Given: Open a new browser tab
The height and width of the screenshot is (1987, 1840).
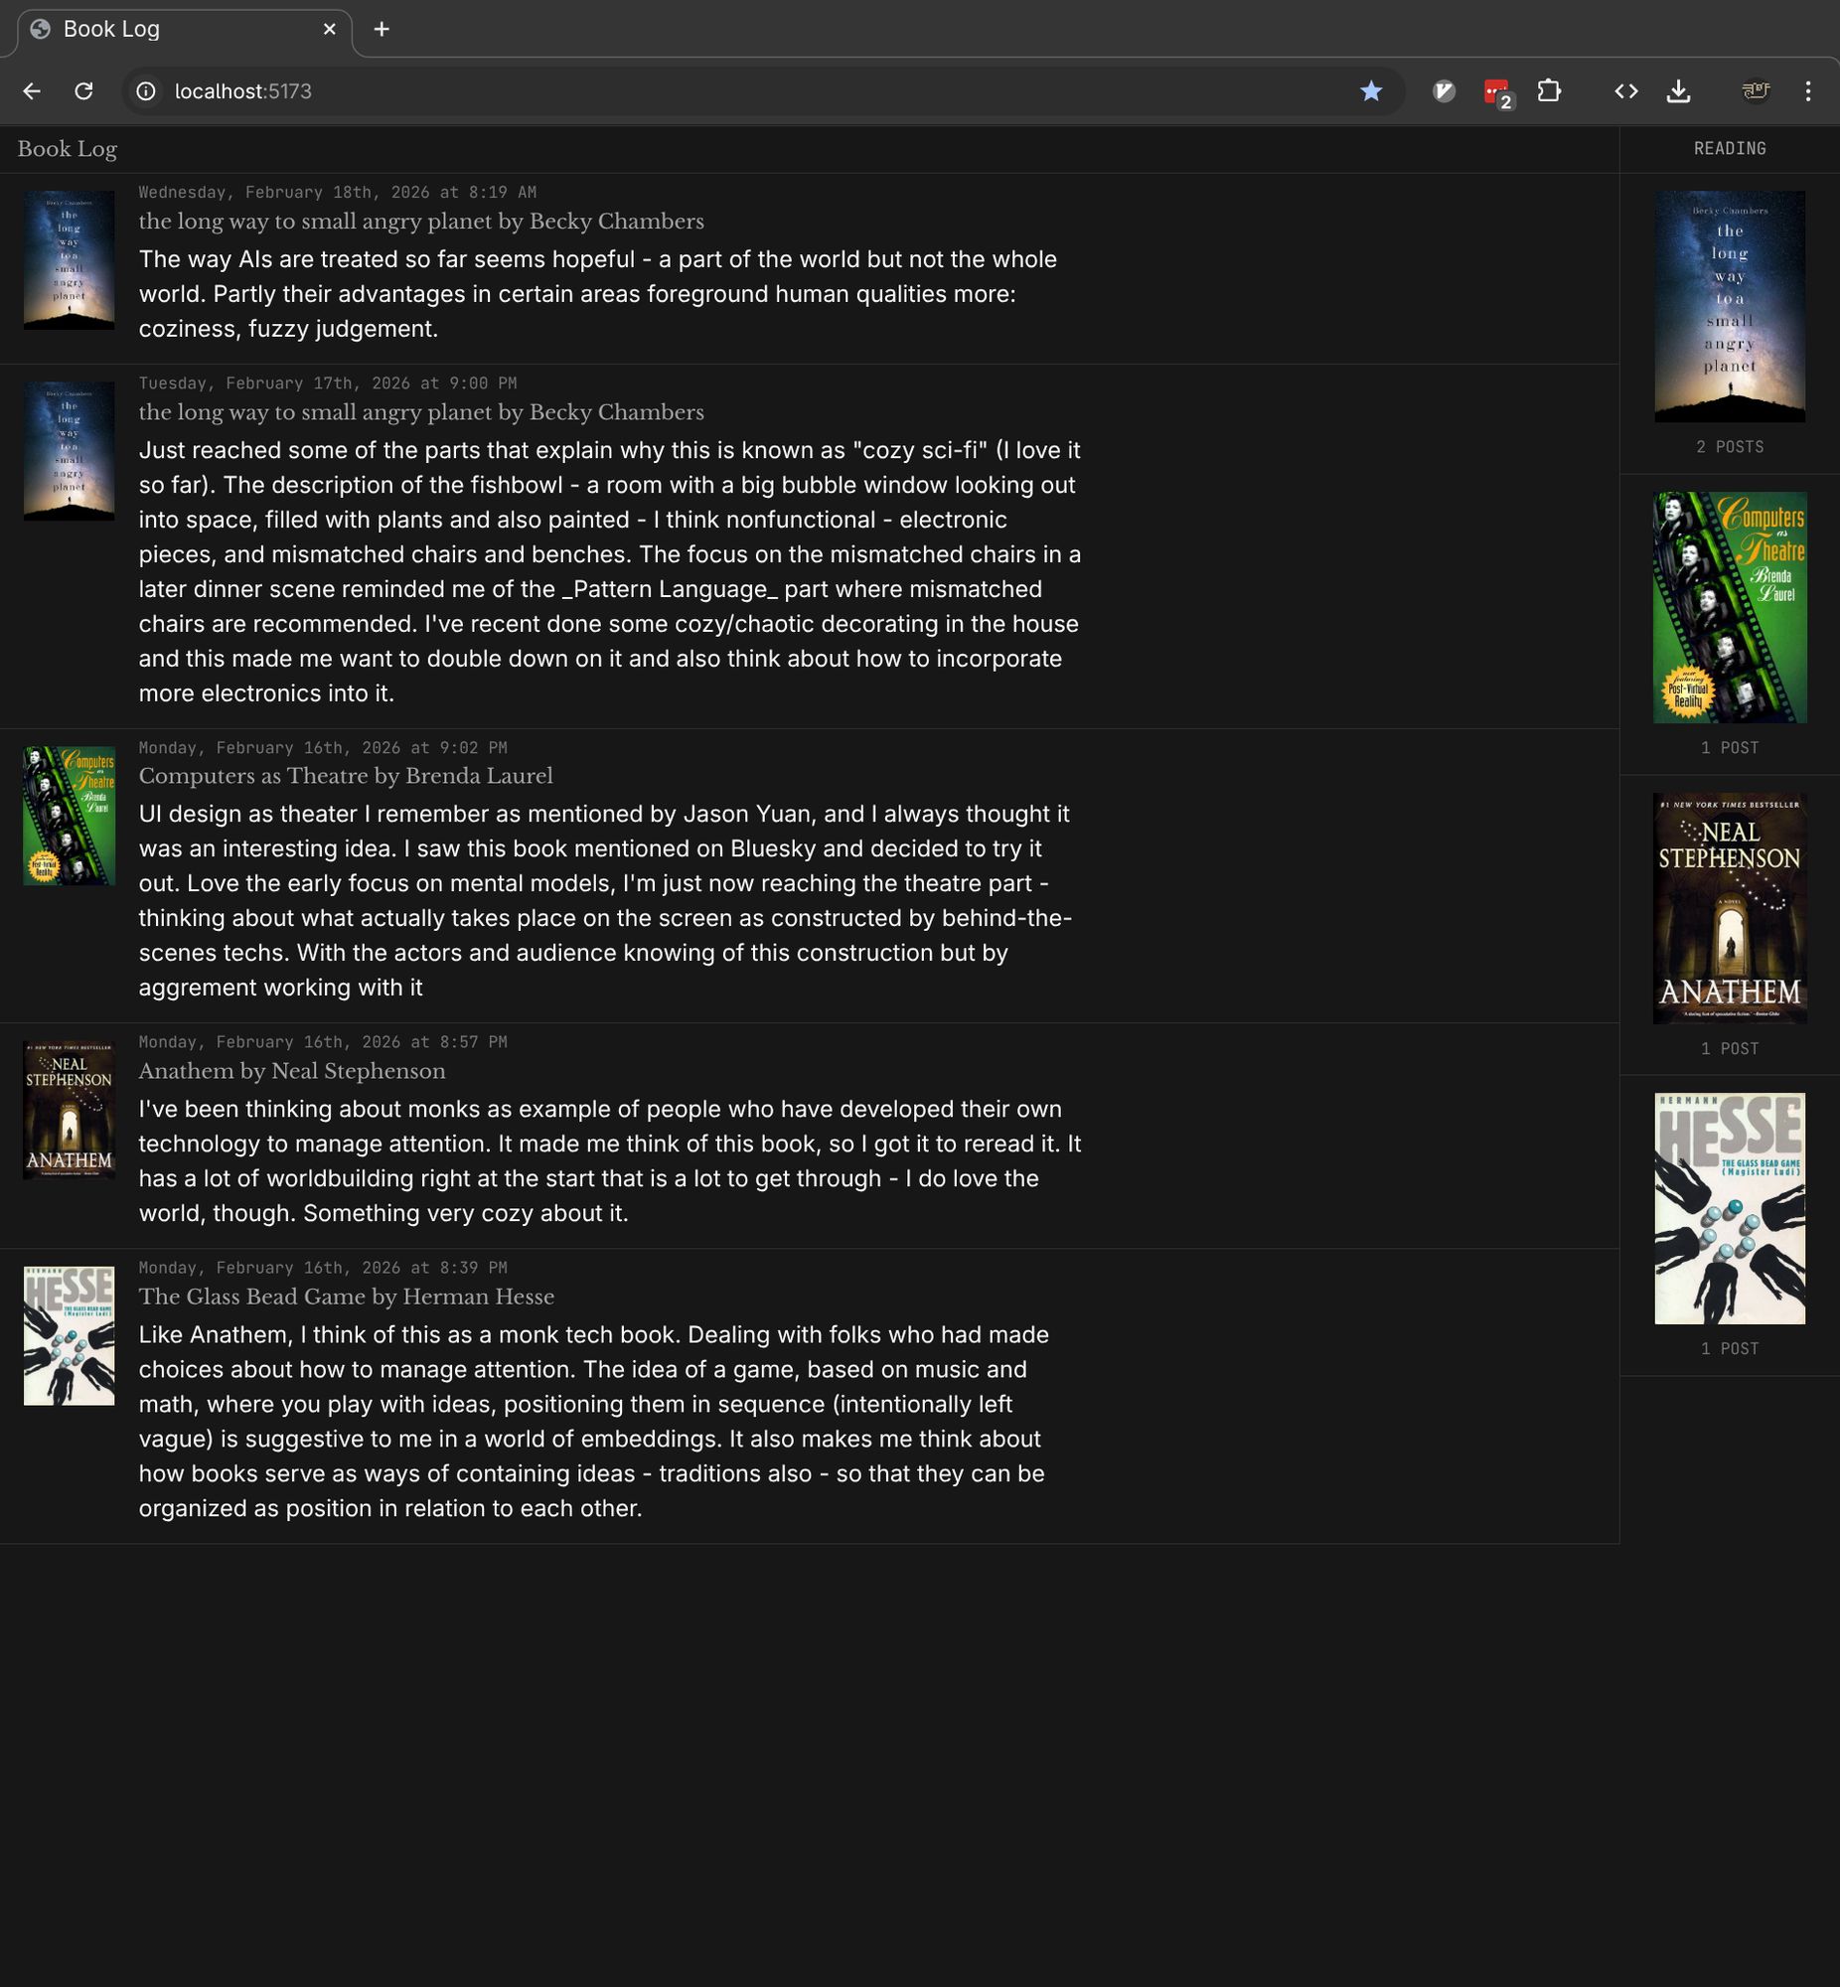Looking at the screenshot, I should click(x=382, y=29).
